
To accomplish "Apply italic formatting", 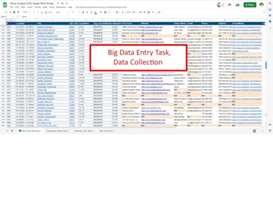I will (87, 12).
